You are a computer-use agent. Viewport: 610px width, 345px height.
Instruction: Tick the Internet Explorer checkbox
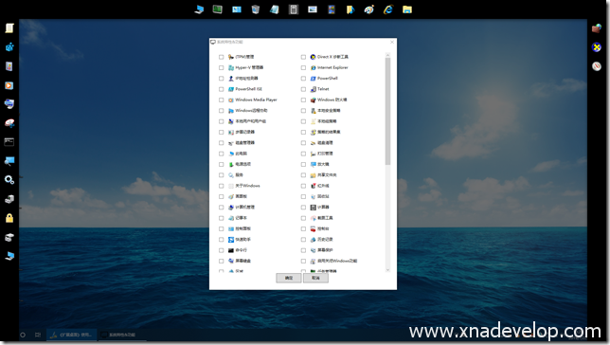pos(303,67)
